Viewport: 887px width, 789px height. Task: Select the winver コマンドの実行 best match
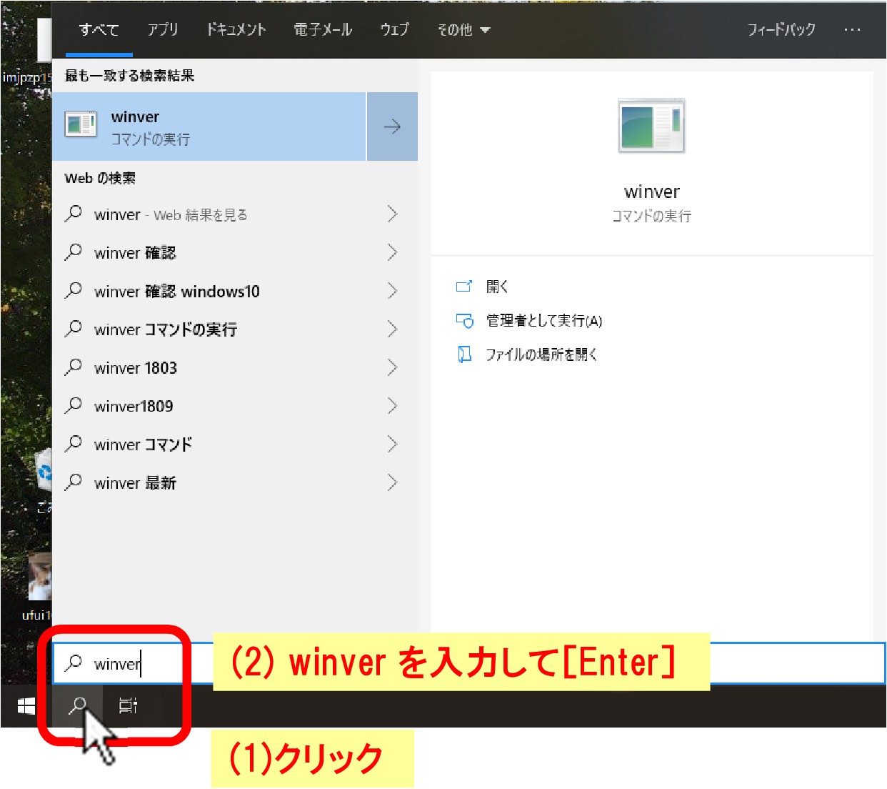tap(209, 126)
